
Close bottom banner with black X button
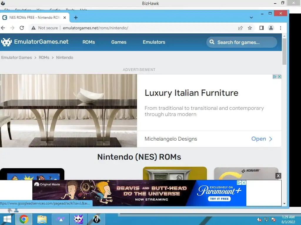point(278,176)
